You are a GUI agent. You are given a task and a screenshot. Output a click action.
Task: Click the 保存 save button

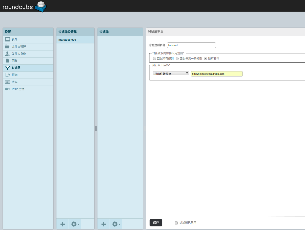(156, 223)
